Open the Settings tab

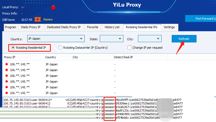point(169,27)
